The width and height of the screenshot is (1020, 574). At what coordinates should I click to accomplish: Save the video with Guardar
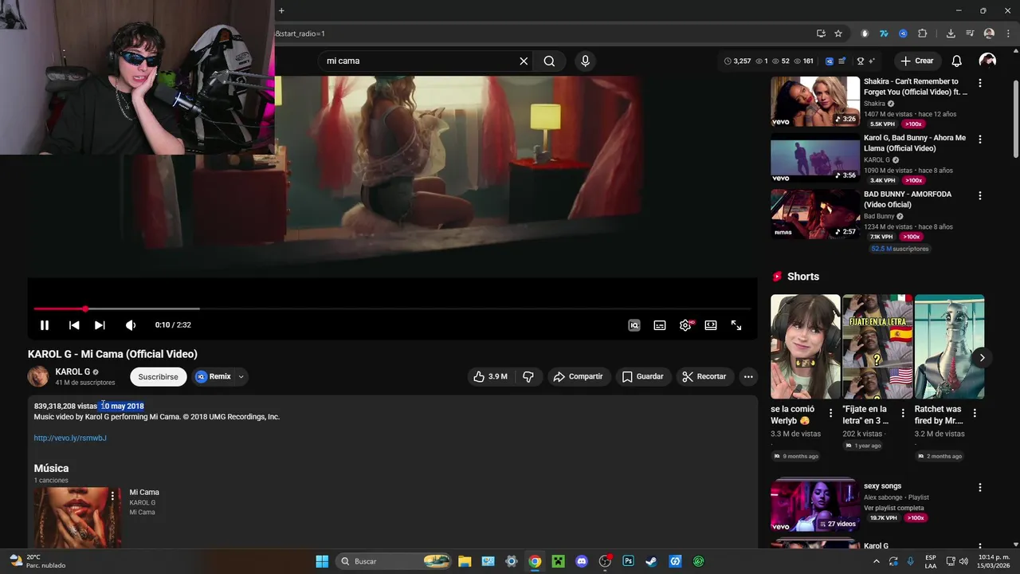click(x=642, y=376)
